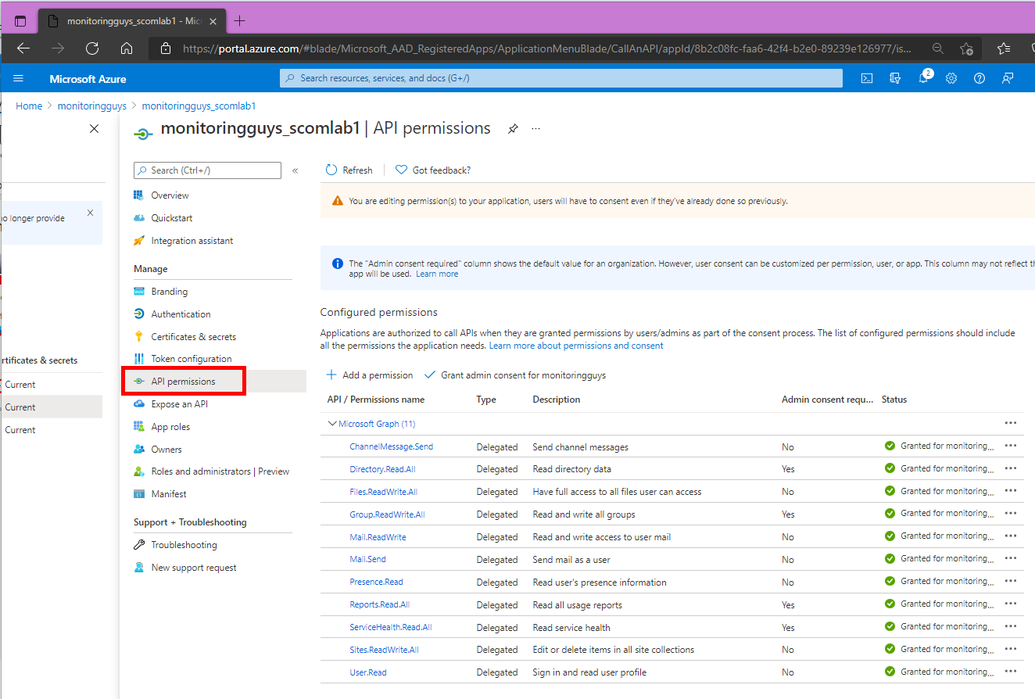Open the ellipsis menu for Directory.Read.All row
The width and height of the screenshot is (1035, 699).
(1011, 468)
